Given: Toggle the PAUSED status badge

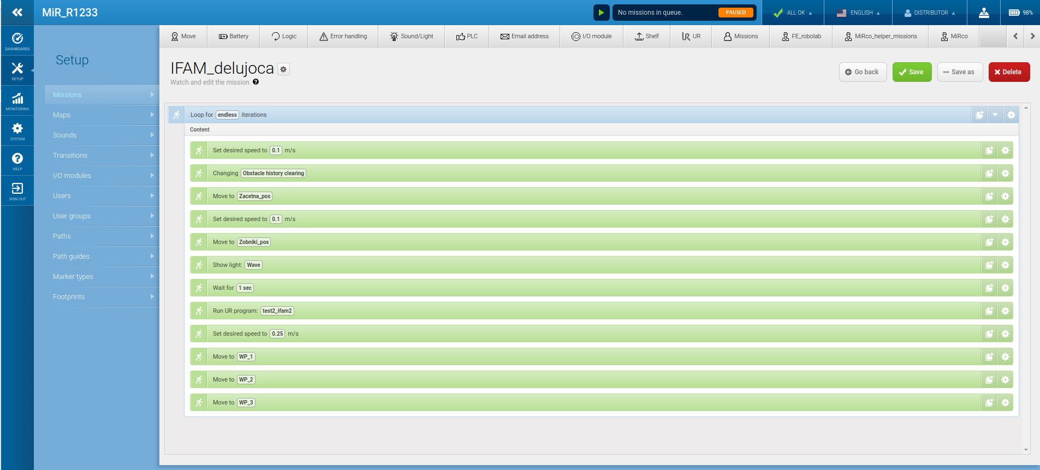Looking at the screenshot, I should click(x=735, y=13).
